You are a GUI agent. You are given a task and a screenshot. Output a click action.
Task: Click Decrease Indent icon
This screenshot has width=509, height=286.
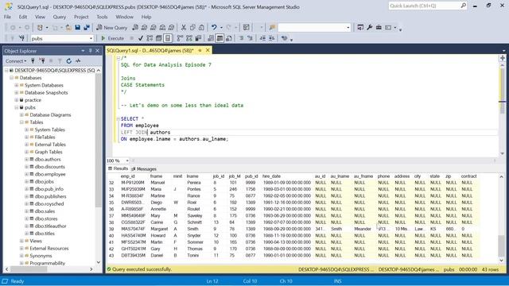(x=262, y=38)
